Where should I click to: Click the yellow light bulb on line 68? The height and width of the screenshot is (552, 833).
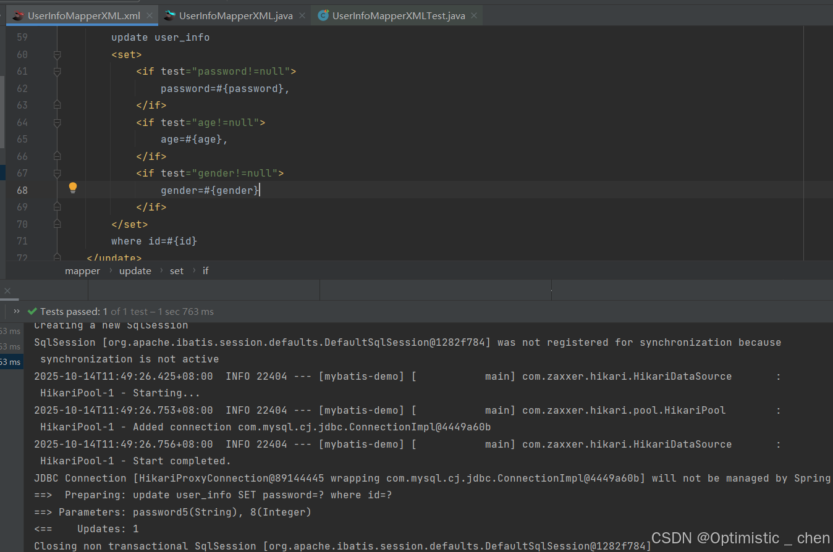73,188
